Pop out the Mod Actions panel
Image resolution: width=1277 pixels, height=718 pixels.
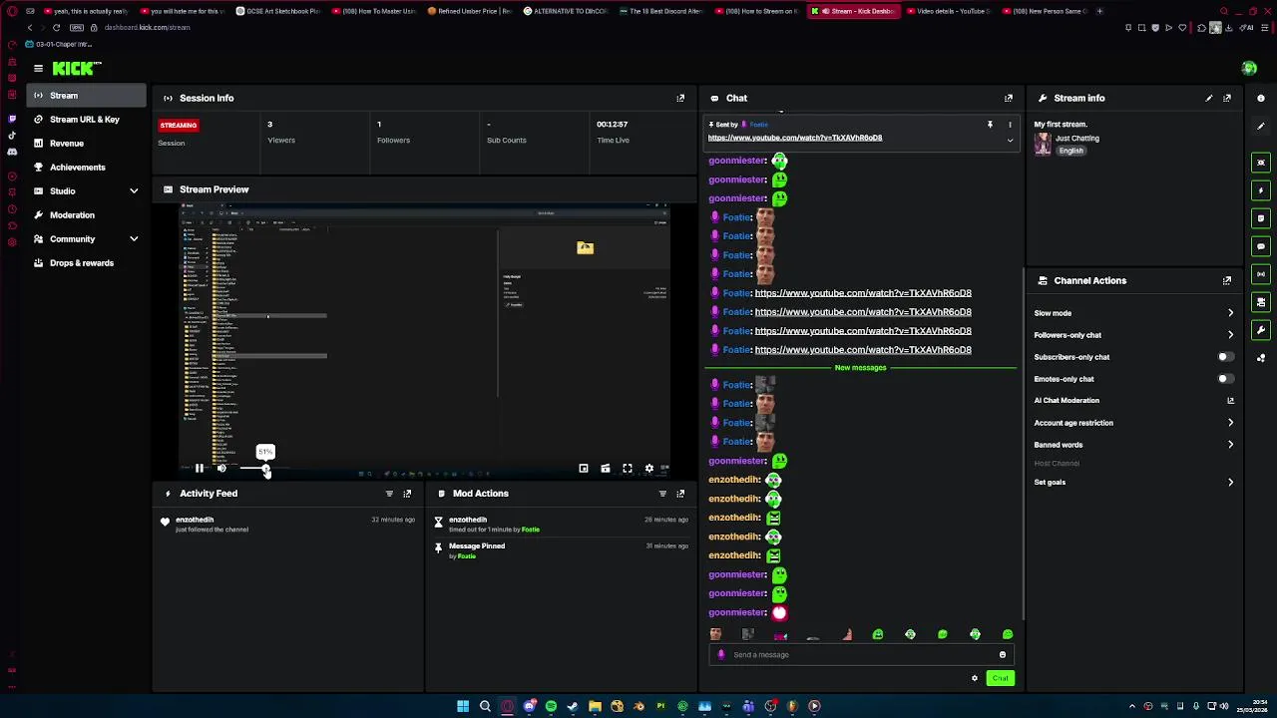680,494
